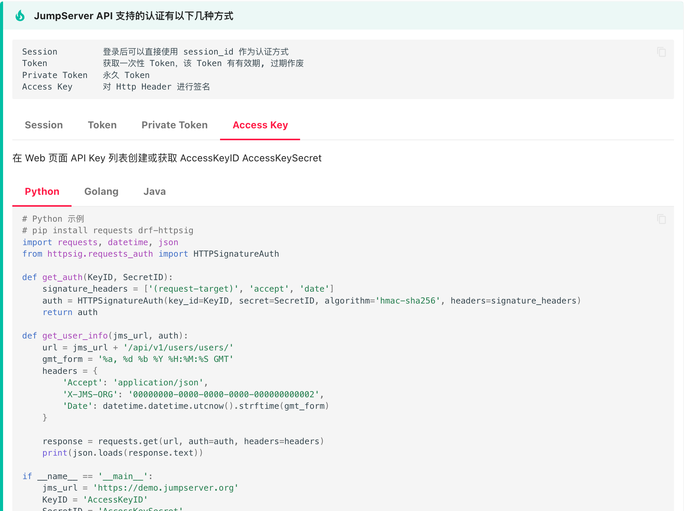Click the 'Access Key' row in the methods list

tap(116, 87)
